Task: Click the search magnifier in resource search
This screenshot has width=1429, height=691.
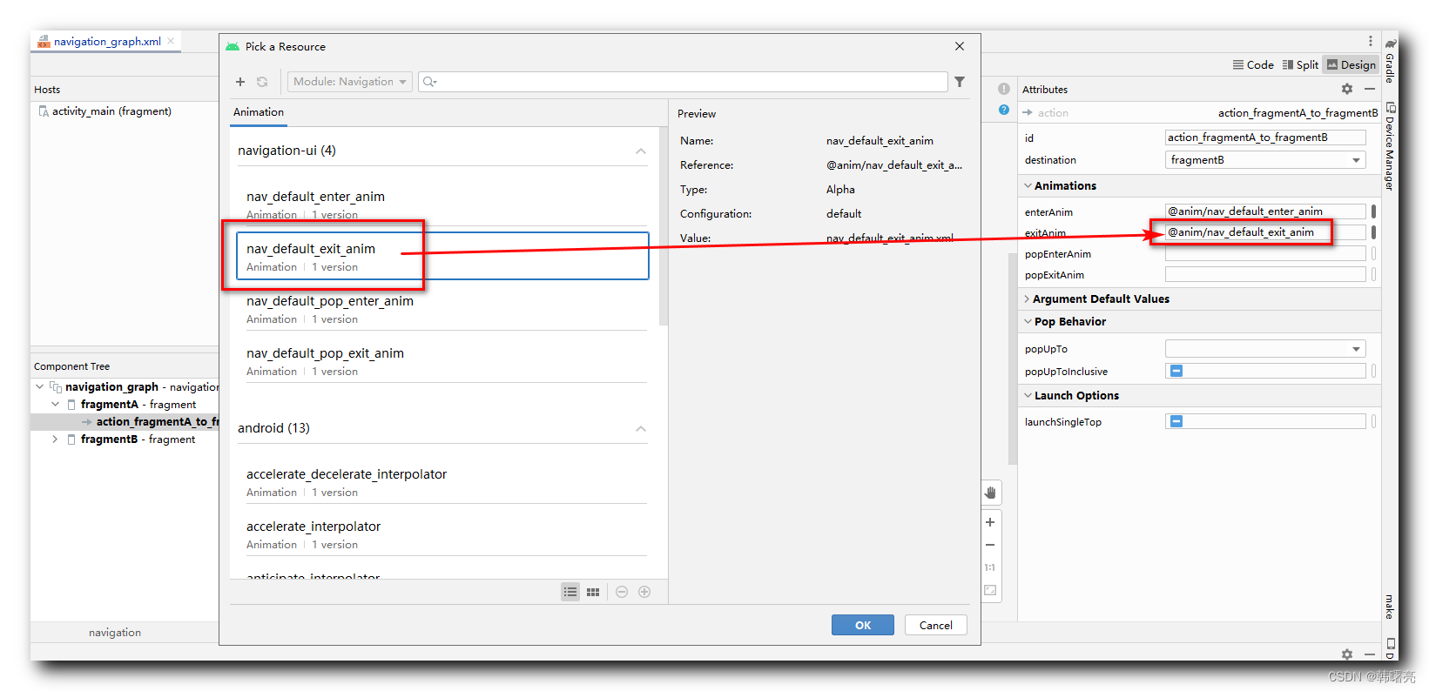Action: 429,82
